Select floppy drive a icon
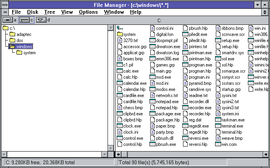 pyautogui.click(x=8, y=20)
